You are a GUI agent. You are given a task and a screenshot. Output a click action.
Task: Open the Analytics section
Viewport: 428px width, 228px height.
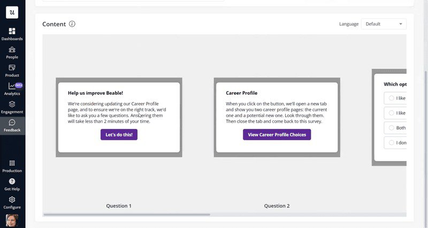click(12, 89)
